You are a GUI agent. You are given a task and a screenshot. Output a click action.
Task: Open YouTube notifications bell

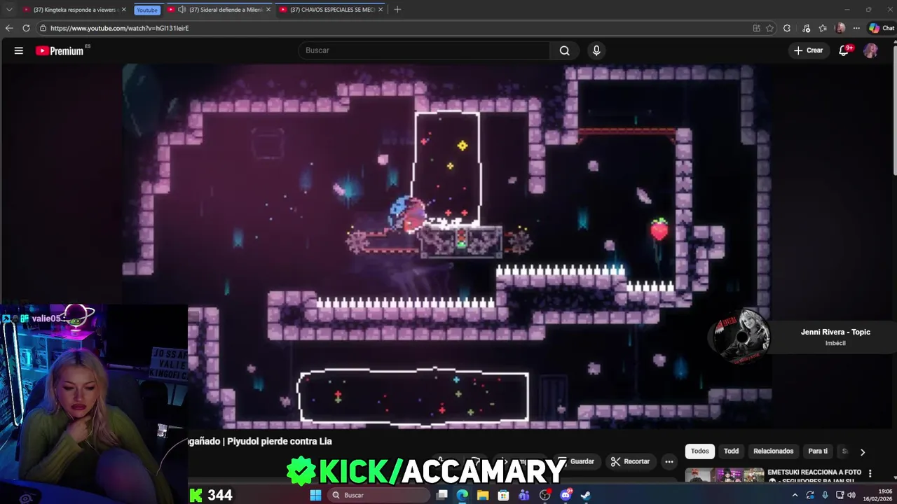(x=844, y=50)
